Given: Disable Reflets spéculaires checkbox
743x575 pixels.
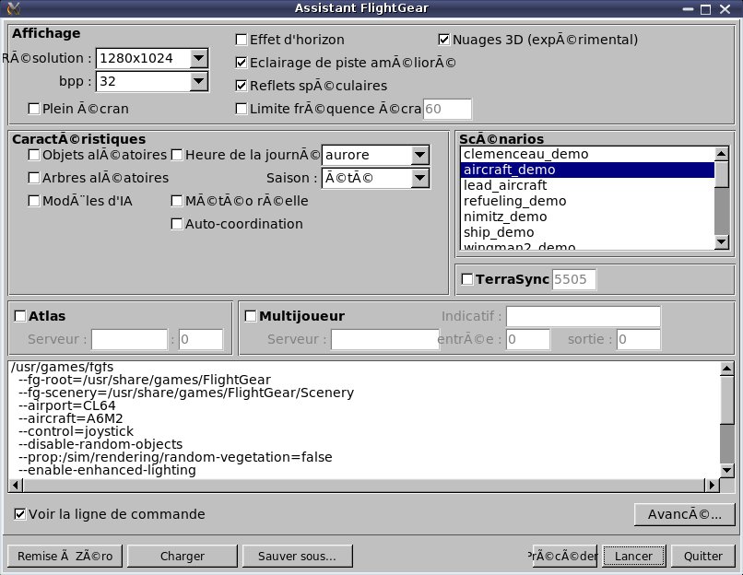Looking at the screenshot, I should tap(242, 86).
